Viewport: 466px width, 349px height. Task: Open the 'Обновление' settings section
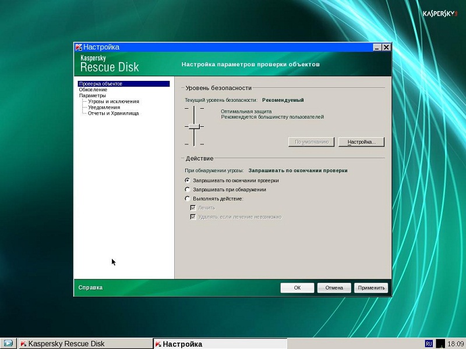coord(93,90)
